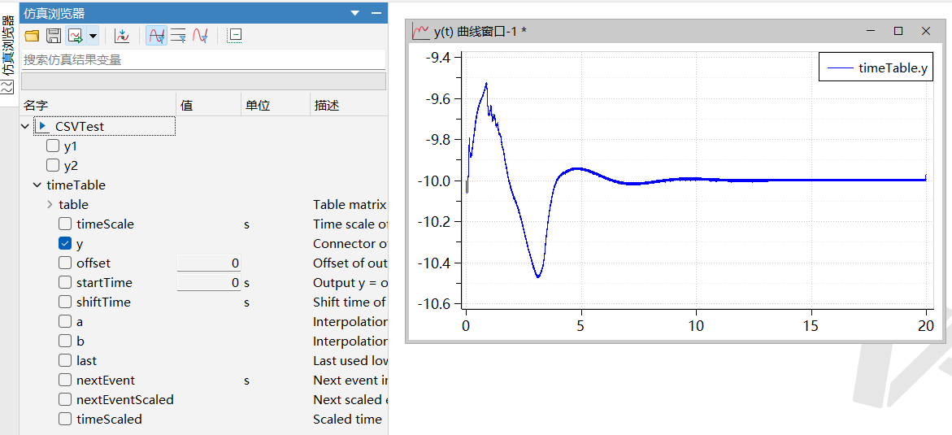The height and width of the screenshot is (435, 952).
Task: Click the list filter icon with lines
Action: pyautogui.click(x=178, y=36)
